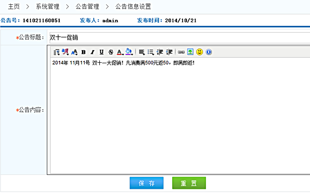Open the smiley emoticon picker
Image resolution: width=310 pixels, height=195 pixels.
click(199, 52)
